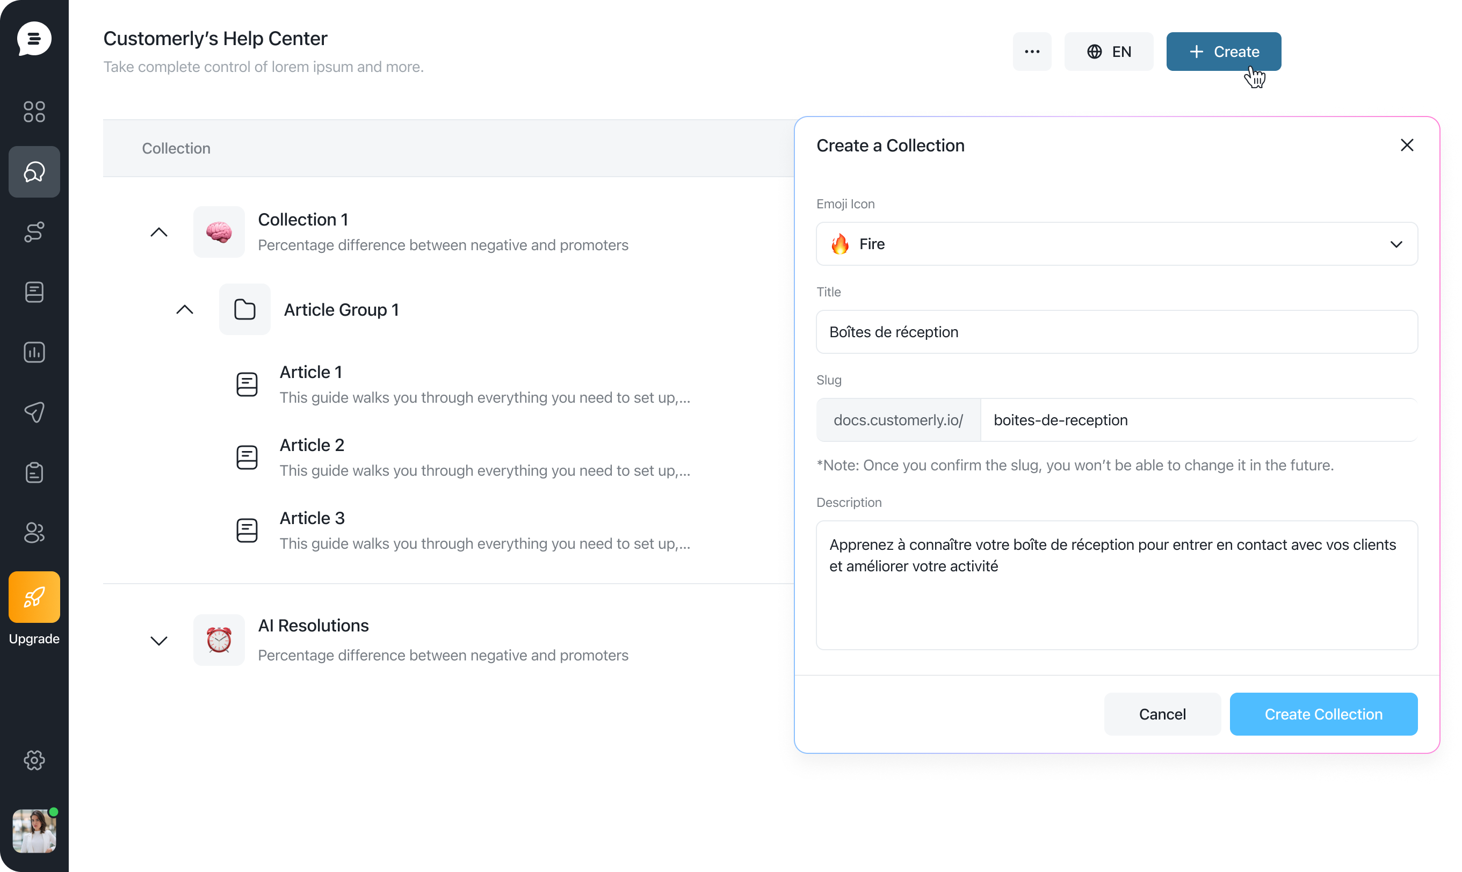The image size is (1462, 872).
Task: Open the chat conversations sidebar icon
Action: pyautogui.click(x=34, y=172)
